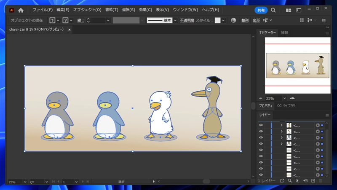Zoom in with Navigator large mountains icon
The height and width of the screenshot is (190, 337).
click(x=292, y=98)
